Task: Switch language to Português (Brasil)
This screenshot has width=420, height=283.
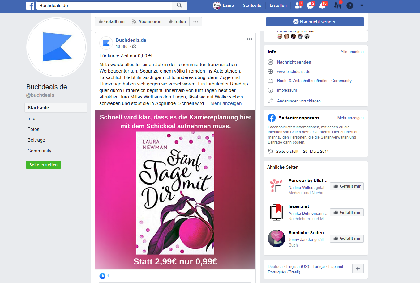Action: 284,272
